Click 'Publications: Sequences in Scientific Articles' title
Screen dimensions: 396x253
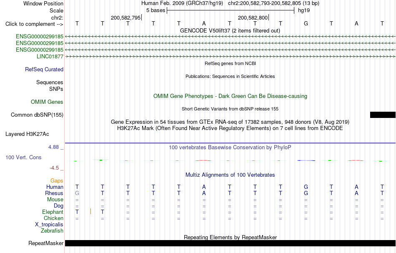click(230, 77)
